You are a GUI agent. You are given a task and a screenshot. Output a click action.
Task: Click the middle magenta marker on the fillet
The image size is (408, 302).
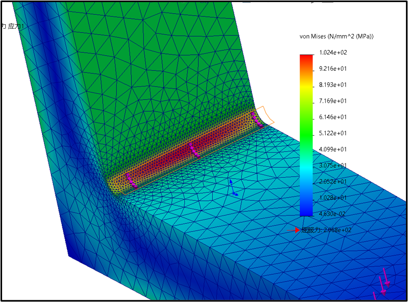click(194, 150)
